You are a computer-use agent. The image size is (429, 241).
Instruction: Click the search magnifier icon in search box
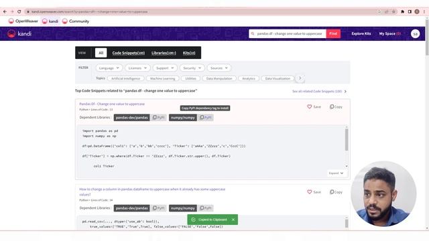click(x=253, y=33)
